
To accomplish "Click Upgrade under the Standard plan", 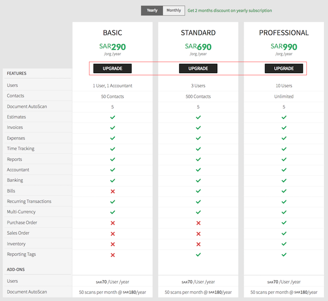I will coord(198,69).
